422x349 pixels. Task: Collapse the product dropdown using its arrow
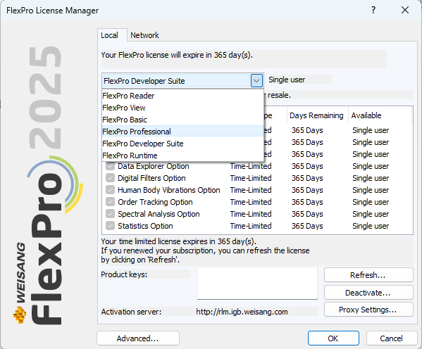pos(256,80)
